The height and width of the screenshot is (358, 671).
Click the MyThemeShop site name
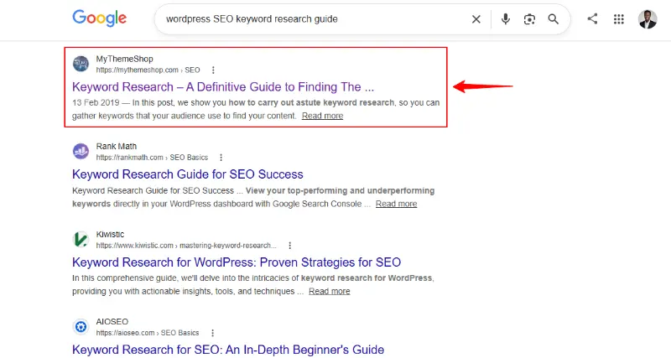(x=124, y=59)
